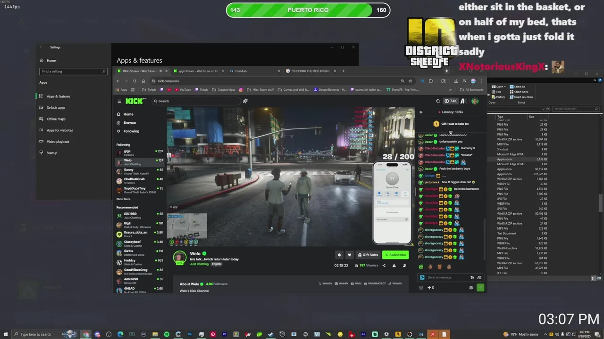Expand hidden bookmarks chevron
604x339 pixels.
450,89
